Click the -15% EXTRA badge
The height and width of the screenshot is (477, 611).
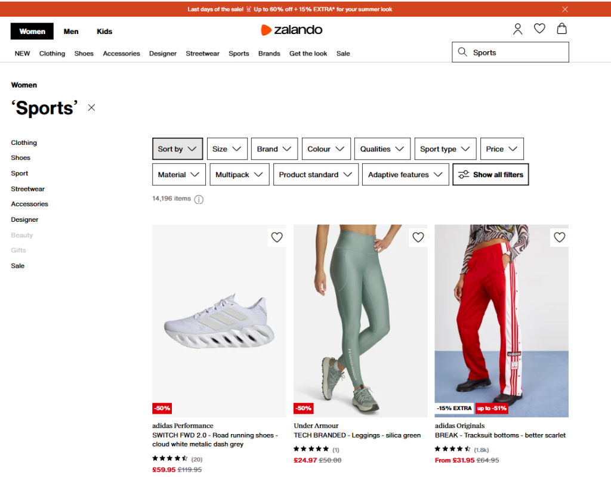[x=454, y=408]
